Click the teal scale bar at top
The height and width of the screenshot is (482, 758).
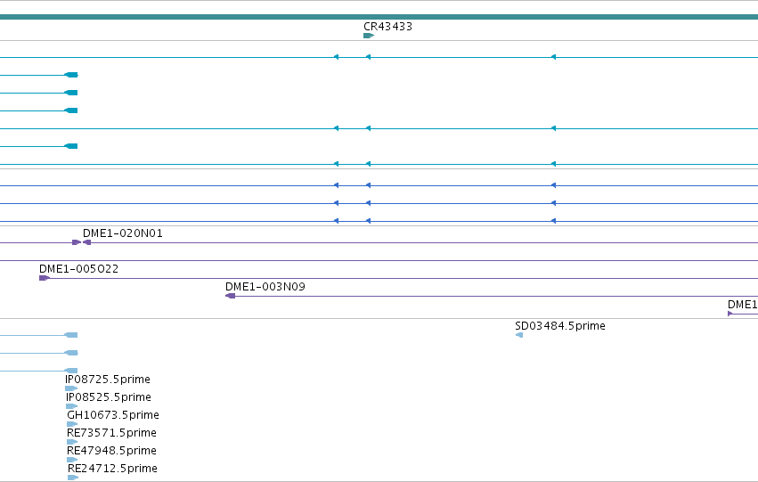379,17
